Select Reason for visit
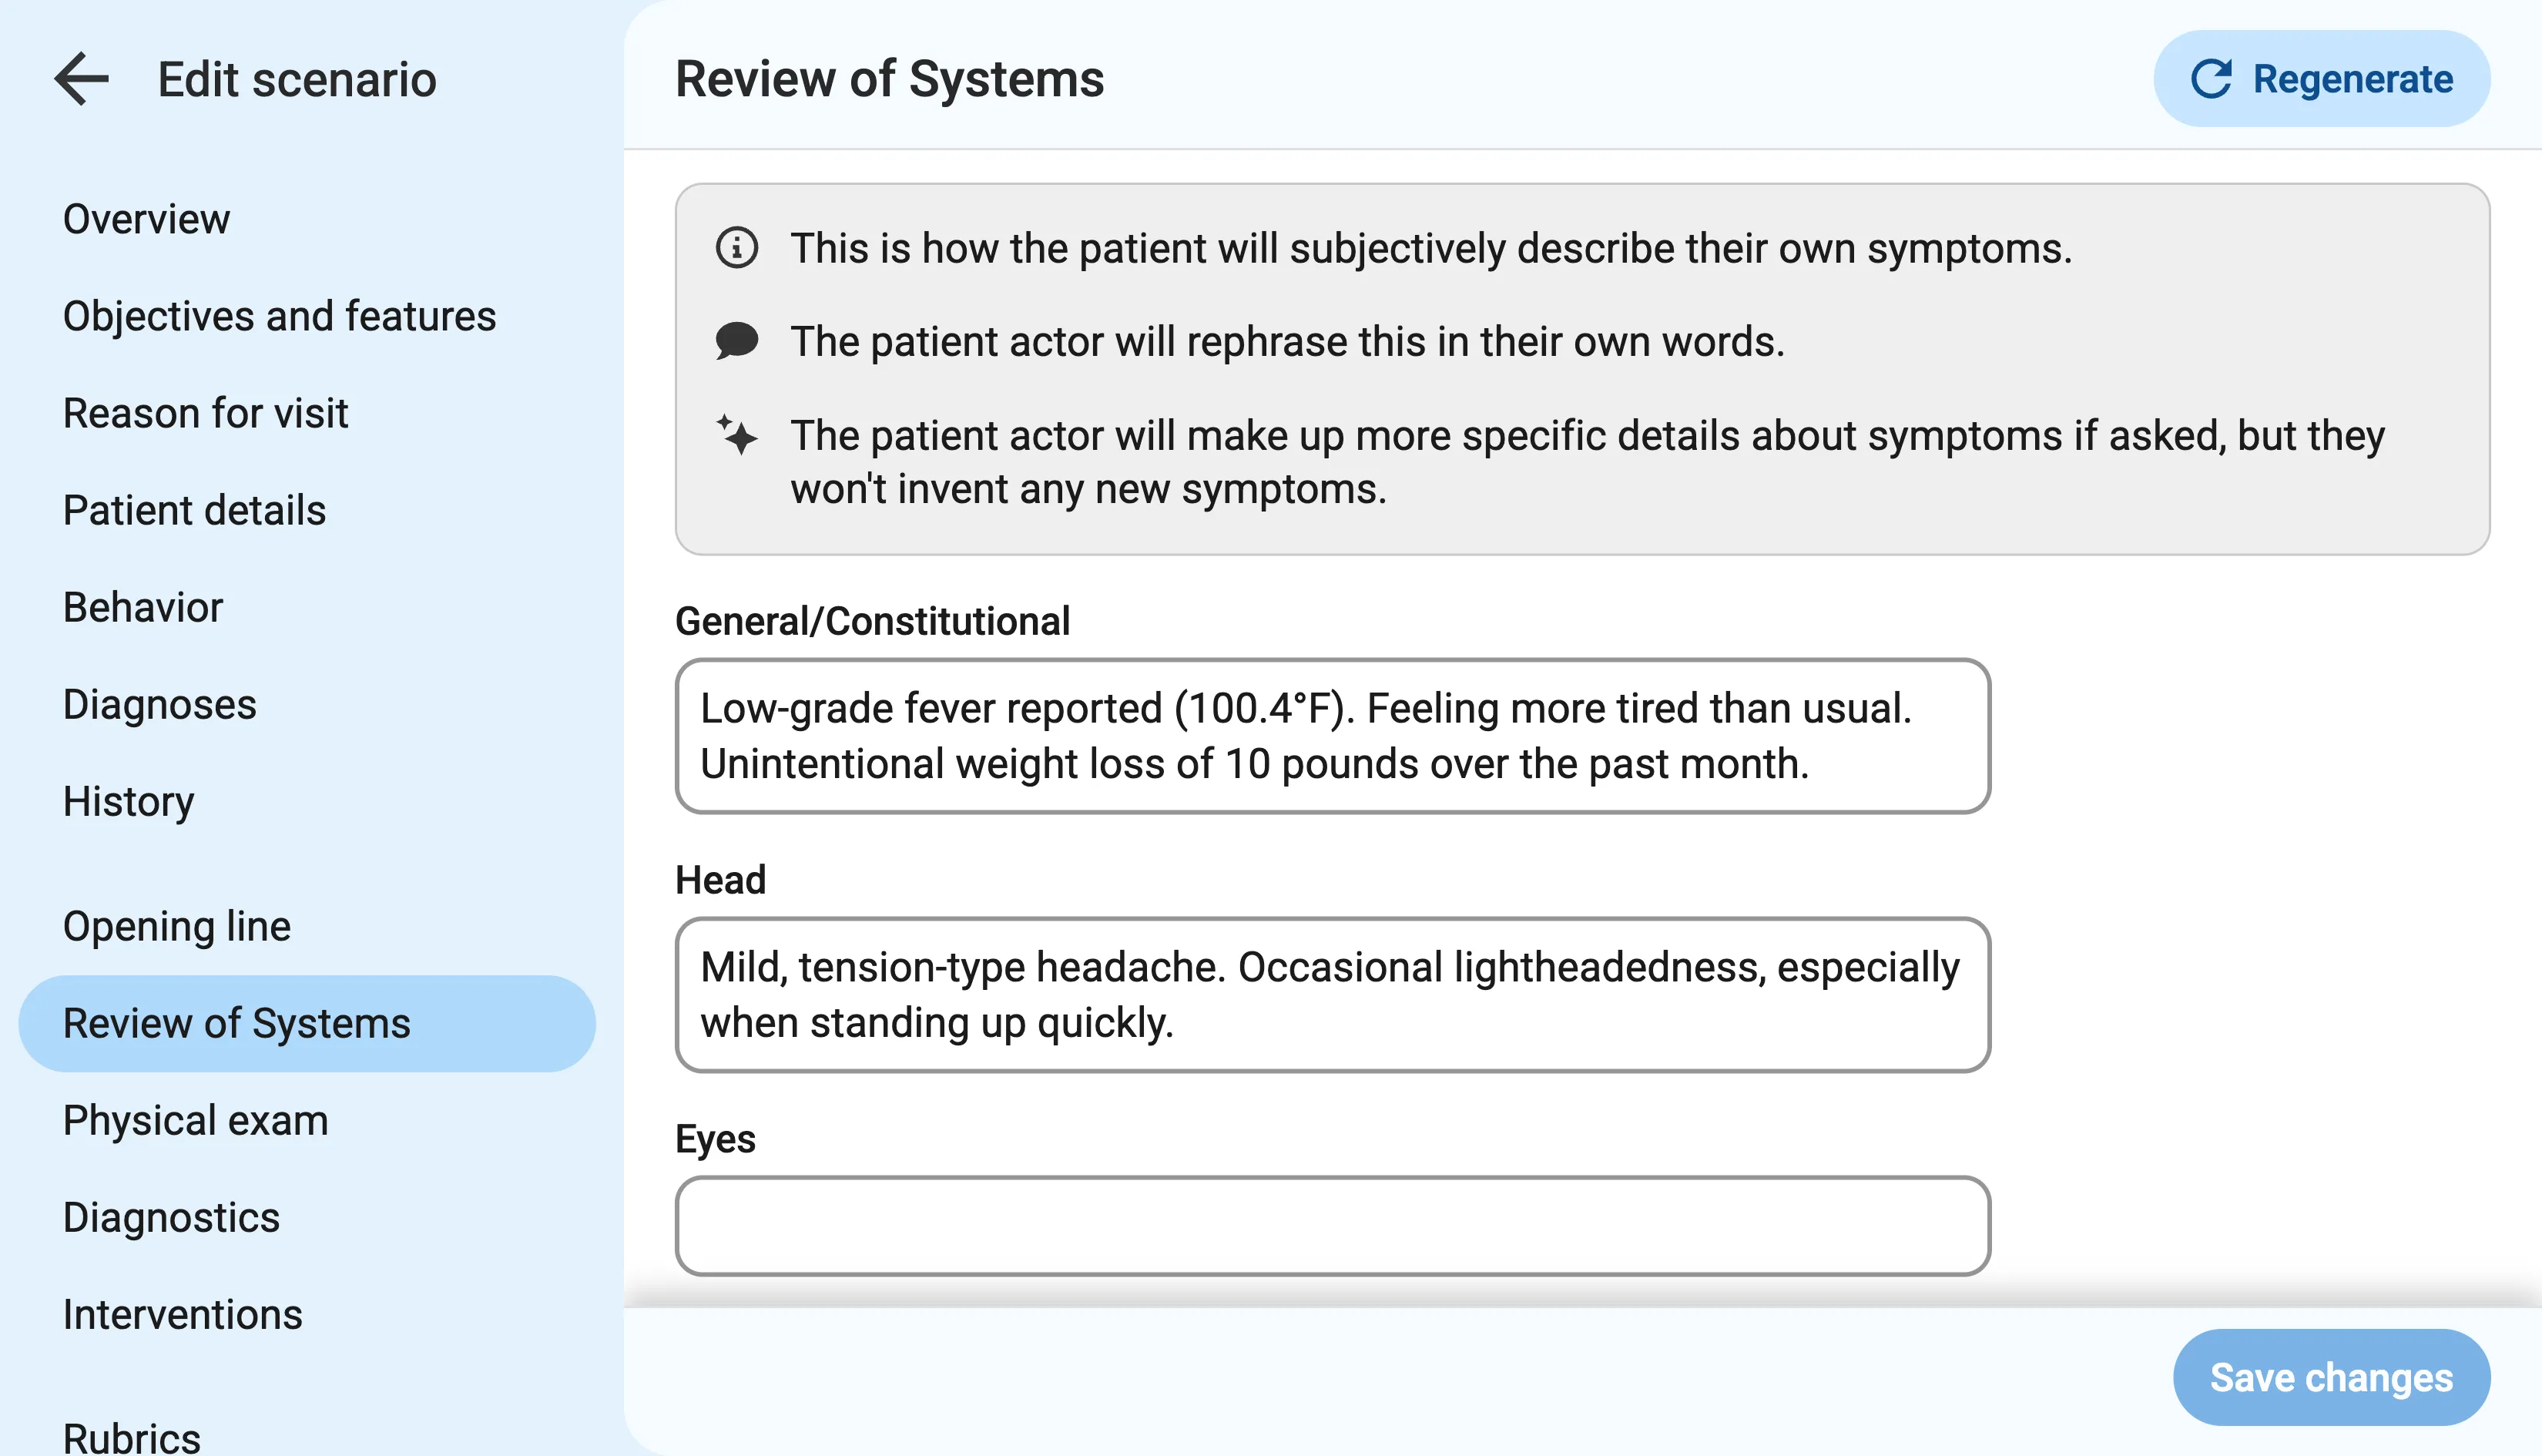Viewport: 2542px width, 1456px height. pyautogui.click(x=205, y=413)
